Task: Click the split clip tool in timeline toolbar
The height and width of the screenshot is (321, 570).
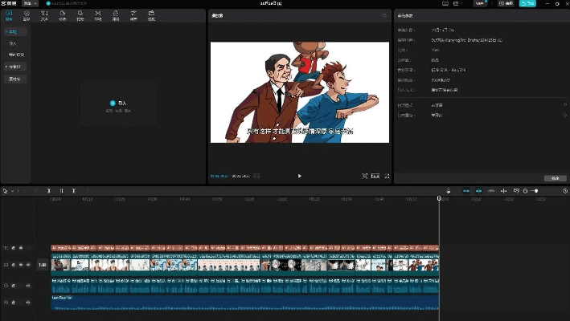Action: [x=48, y=191]
